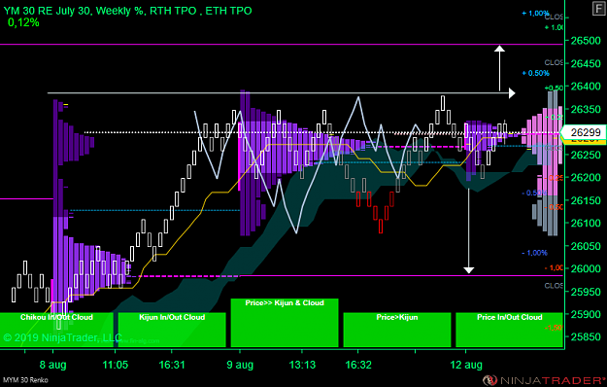The image size is (607, 387).
Task: Select the MYM 30 Renko chart tab
Action: pos(25,380)
